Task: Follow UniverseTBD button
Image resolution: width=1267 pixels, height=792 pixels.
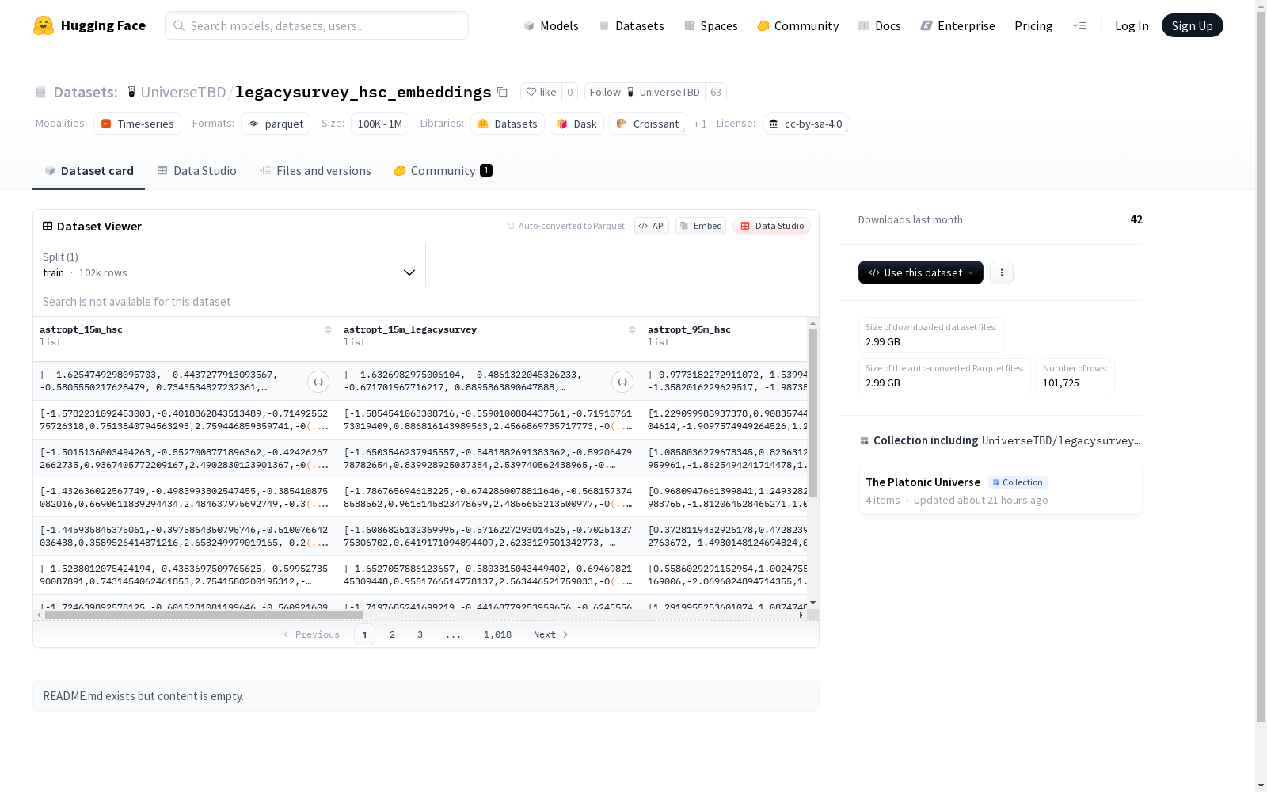Action: (x=645, y=92)
